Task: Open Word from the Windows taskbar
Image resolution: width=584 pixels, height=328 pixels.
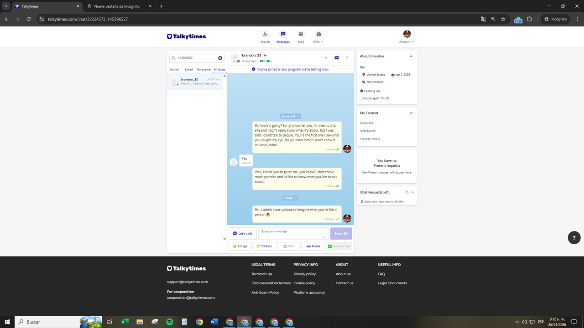Action: tap(214, 322)
